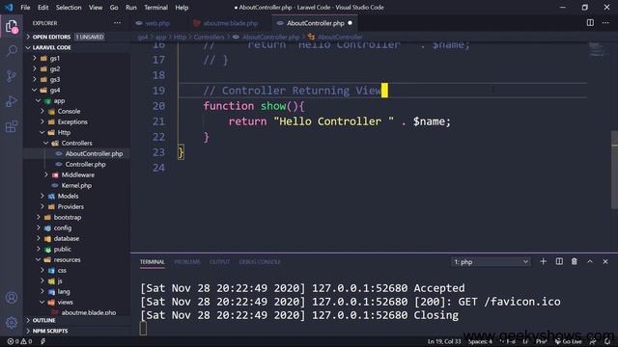Click the Ln 19, Col 33 status item

444,341
